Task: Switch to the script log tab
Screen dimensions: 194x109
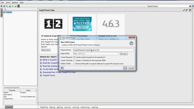Action: (x=94, y=107)
